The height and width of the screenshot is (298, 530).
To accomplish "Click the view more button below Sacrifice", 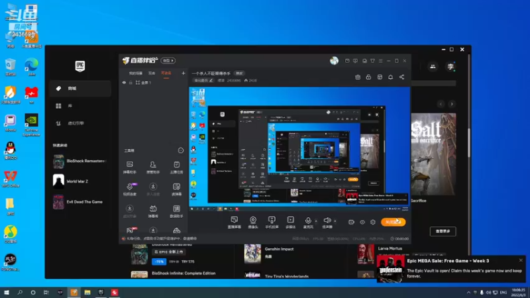I will click(443, 231).
